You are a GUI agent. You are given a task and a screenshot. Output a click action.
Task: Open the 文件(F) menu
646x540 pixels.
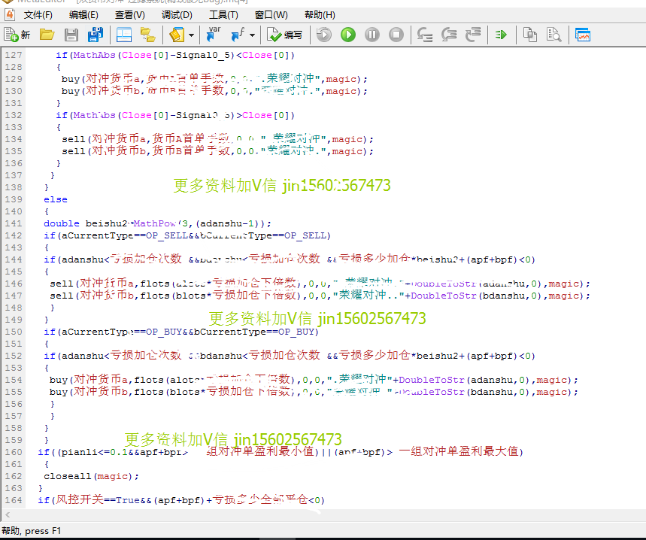38,15
